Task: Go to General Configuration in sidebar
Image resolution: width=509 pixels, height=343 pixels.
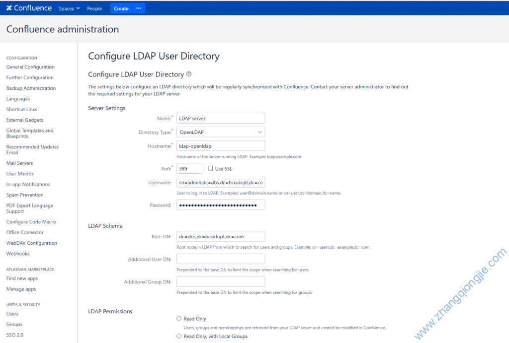Action: click(30, 67)
